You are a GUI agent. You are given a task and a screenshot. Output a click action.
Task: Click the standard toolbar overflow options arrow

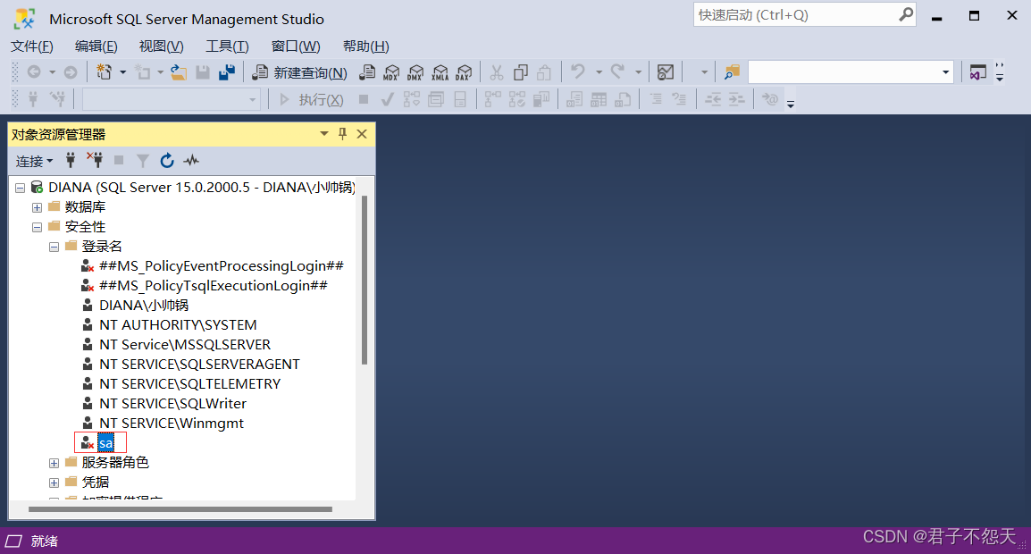point(1000,72)
